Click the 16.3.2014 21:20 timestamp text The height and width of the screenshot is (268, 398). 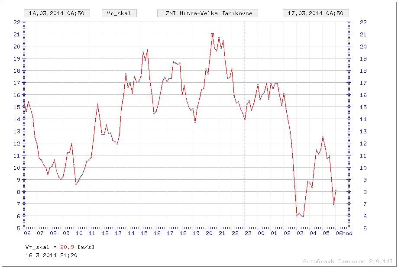point(52,255)
